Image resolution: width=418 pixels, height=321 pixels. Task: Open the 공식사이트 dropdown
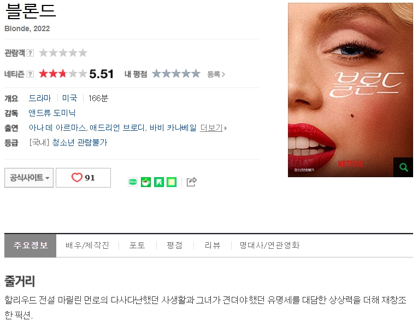pos(29,178)
